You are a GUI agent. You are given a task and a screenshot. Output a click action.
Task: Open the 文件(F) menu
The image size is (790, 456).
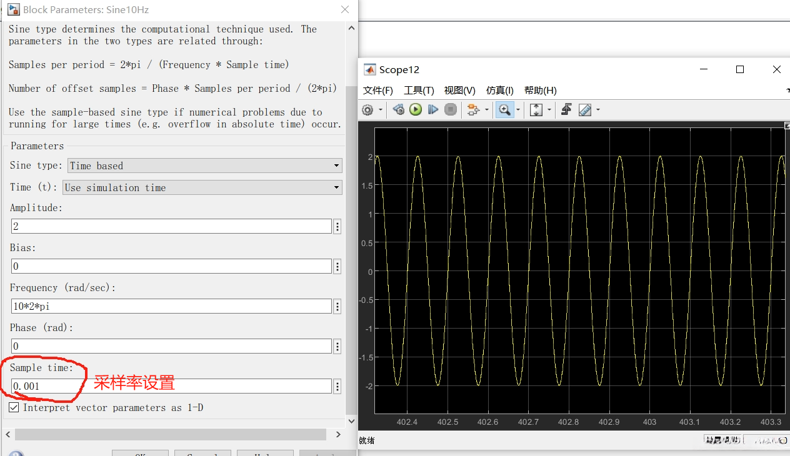pyautogui.click(x=378, y=91)
